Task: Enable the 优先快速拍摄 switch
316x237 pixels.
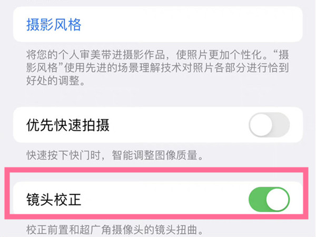Action: (x=269, y=125)
